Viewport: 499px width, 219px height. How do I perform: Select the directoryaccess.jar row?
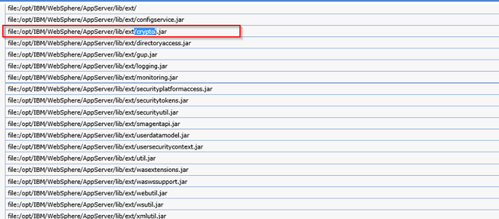coord(252,43)
